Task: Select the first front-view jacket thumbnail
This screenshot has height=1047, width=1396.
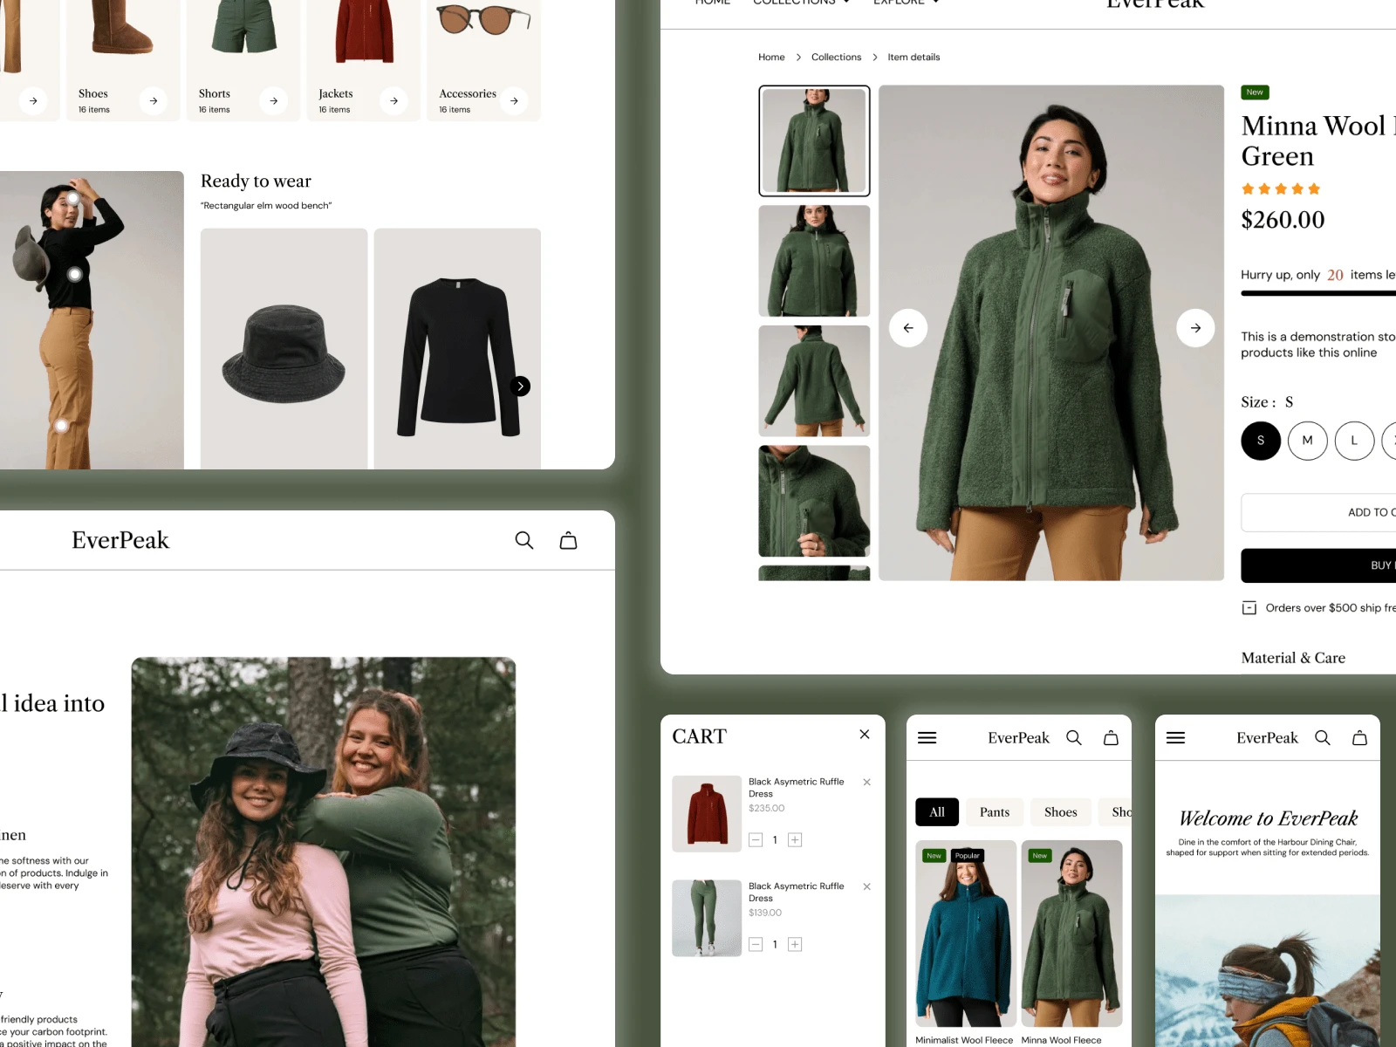Action: point(814,140)
